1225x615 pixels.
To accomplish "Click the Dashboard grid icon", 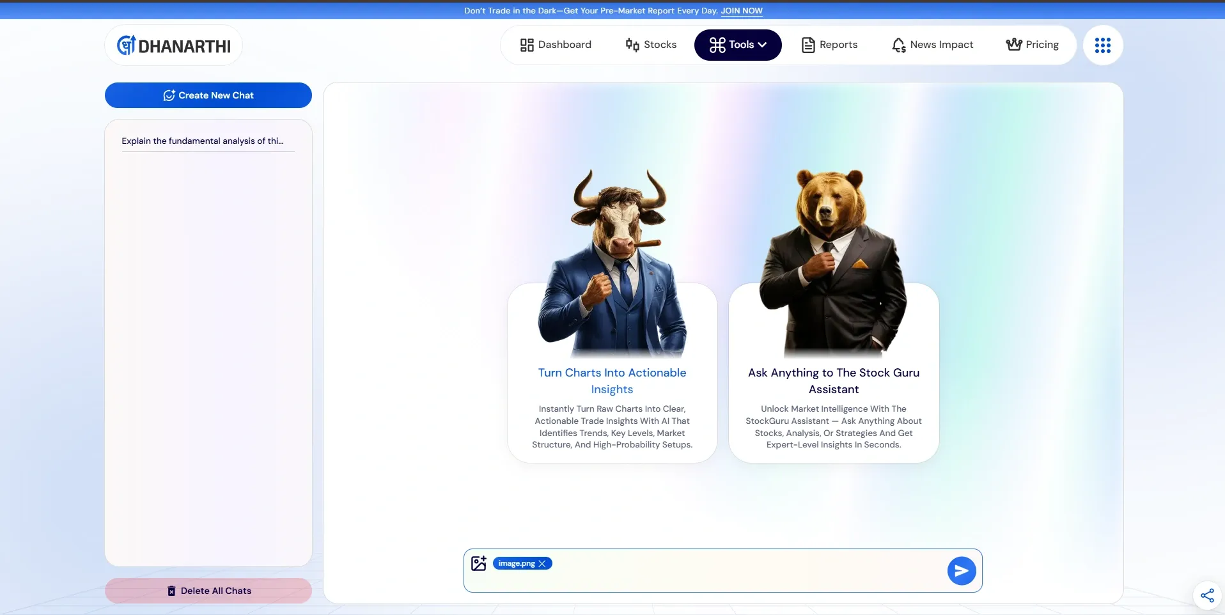I will (x=527, y=45).
